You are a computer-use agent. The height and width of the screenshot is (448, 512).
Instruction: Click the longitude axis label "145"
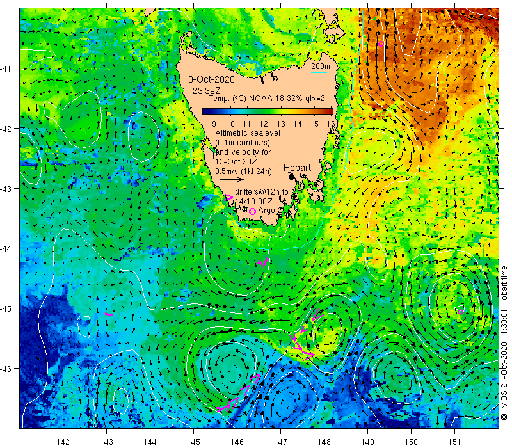[x=194, y=442]
